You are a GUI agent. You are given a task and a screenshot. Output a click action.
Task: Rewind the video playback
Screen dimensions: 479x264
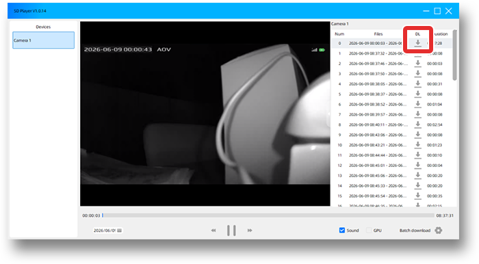pos(213,230)
